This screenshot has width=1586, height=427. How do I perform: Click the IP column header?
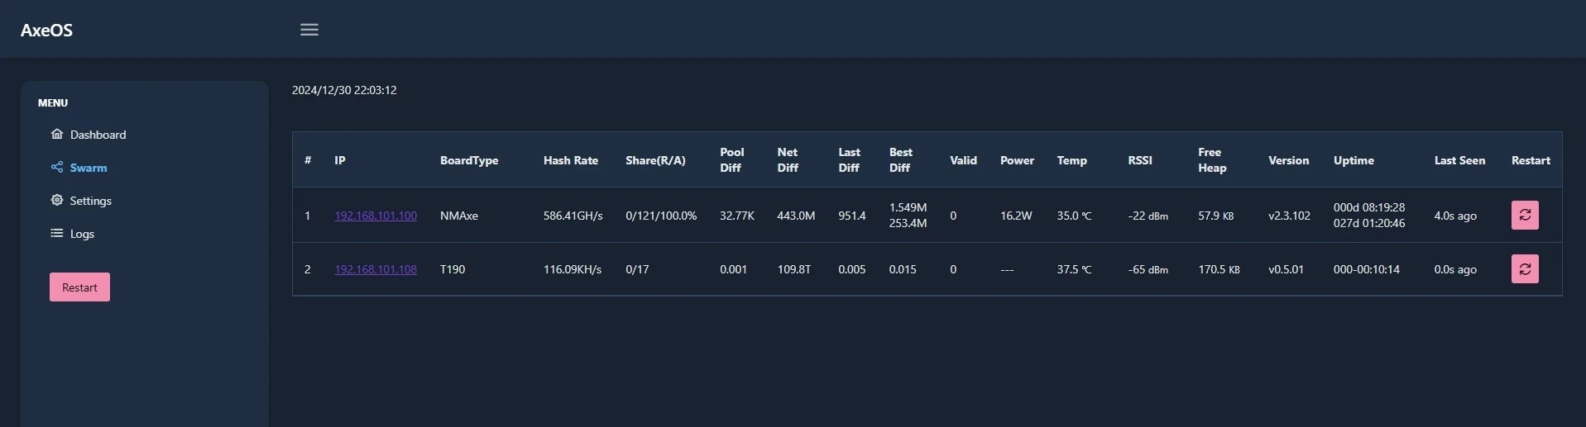click(x=340, y=160)
